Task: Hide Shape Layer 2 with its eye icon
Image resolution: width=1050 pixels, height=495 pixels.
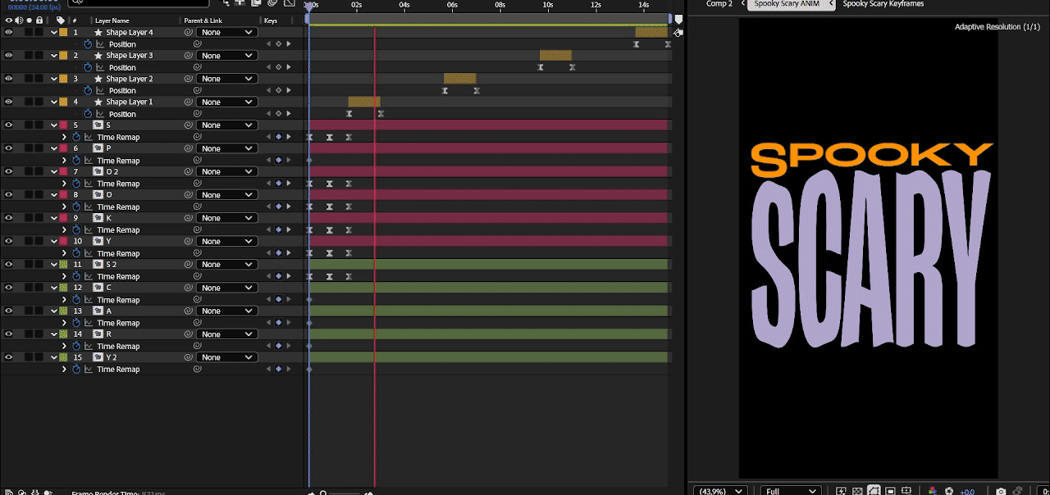Action: [x=8, y=79]
